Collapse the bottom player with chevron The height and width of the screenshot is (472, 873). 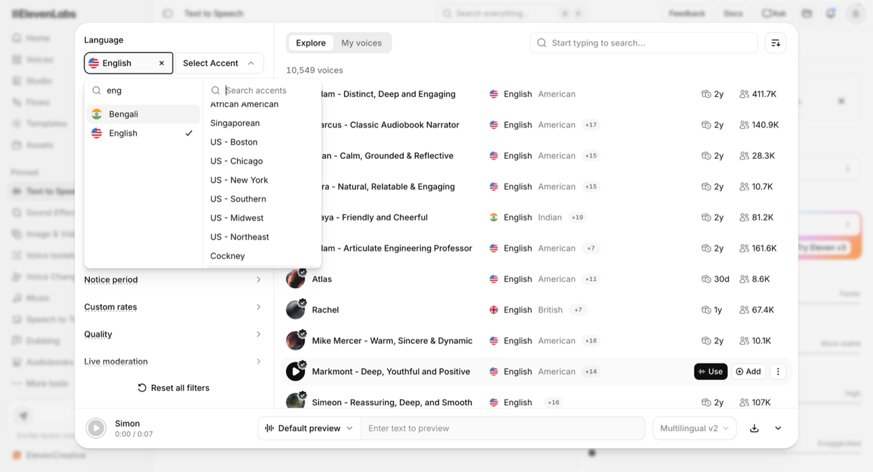tap(778, 428)
